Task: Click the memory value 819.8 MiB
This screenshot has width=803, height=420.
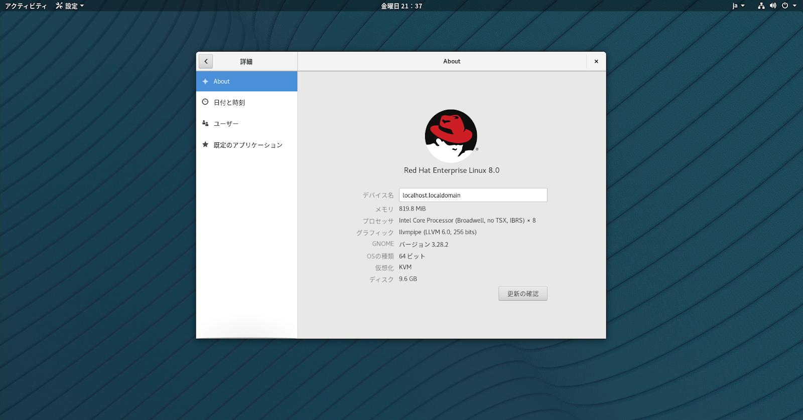Action: pyautogui.click(x=413, y=209)
